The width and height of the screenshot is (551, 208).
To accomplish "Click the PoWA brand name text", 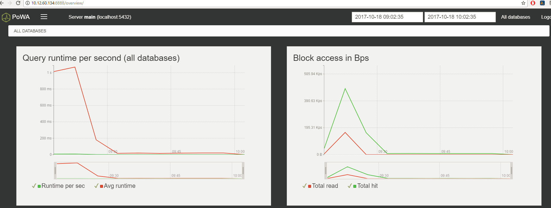I will [21, 17].
